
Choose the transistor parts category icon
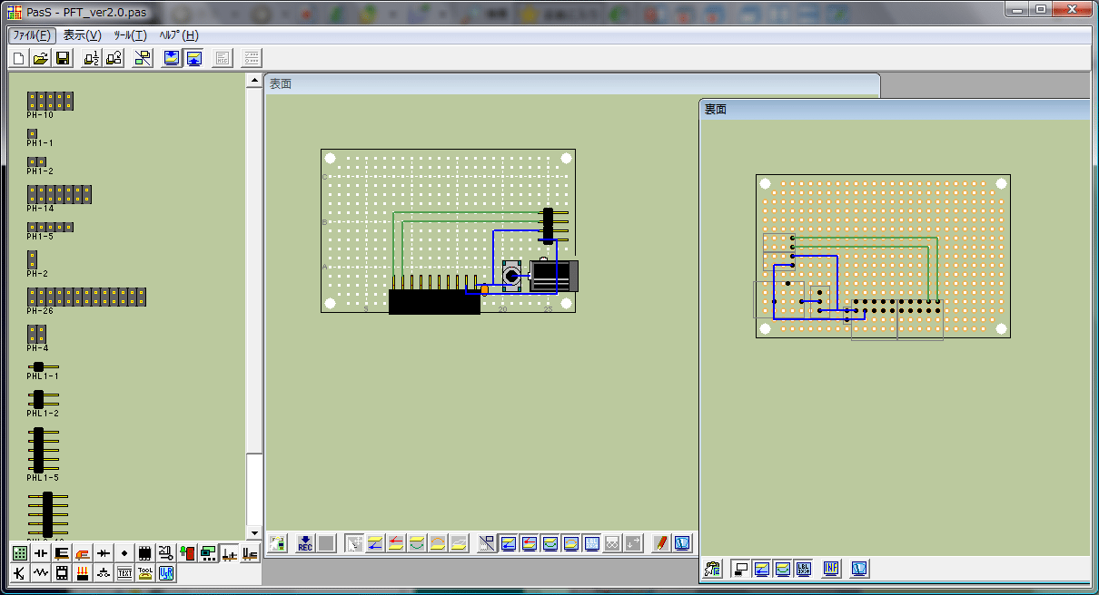[20, 573]
